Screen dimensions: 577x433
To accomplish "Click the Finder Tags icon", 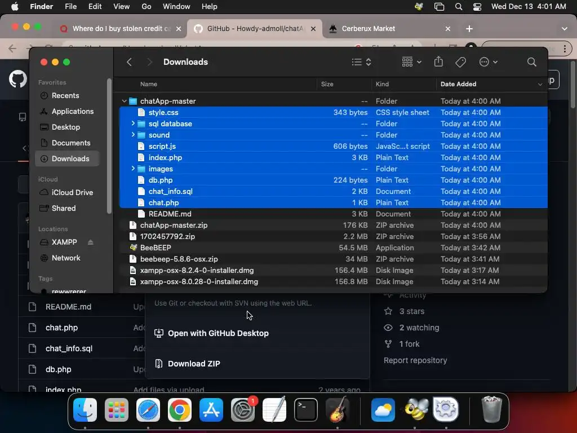I will click(460, 62).
